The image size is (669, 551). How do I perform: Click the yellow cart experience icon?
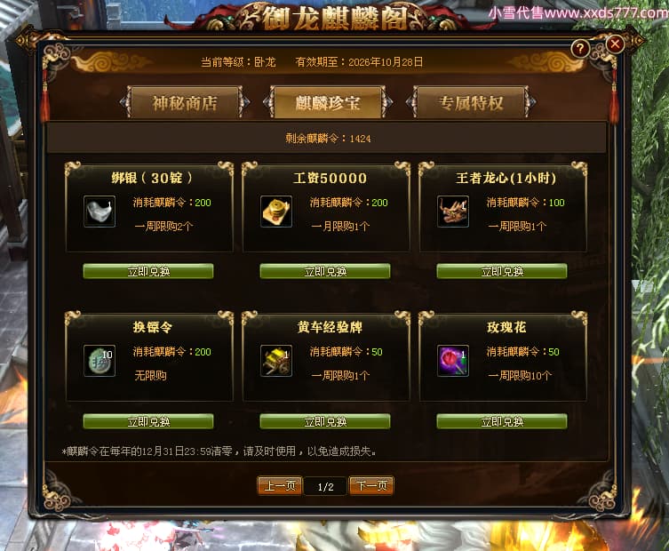[276, 361]
